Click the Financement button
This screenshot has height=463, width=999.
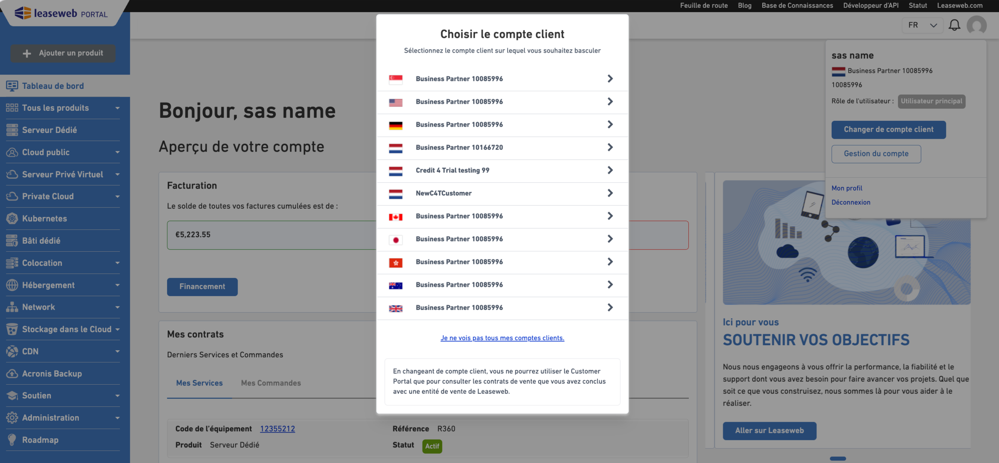coord(202,287)
